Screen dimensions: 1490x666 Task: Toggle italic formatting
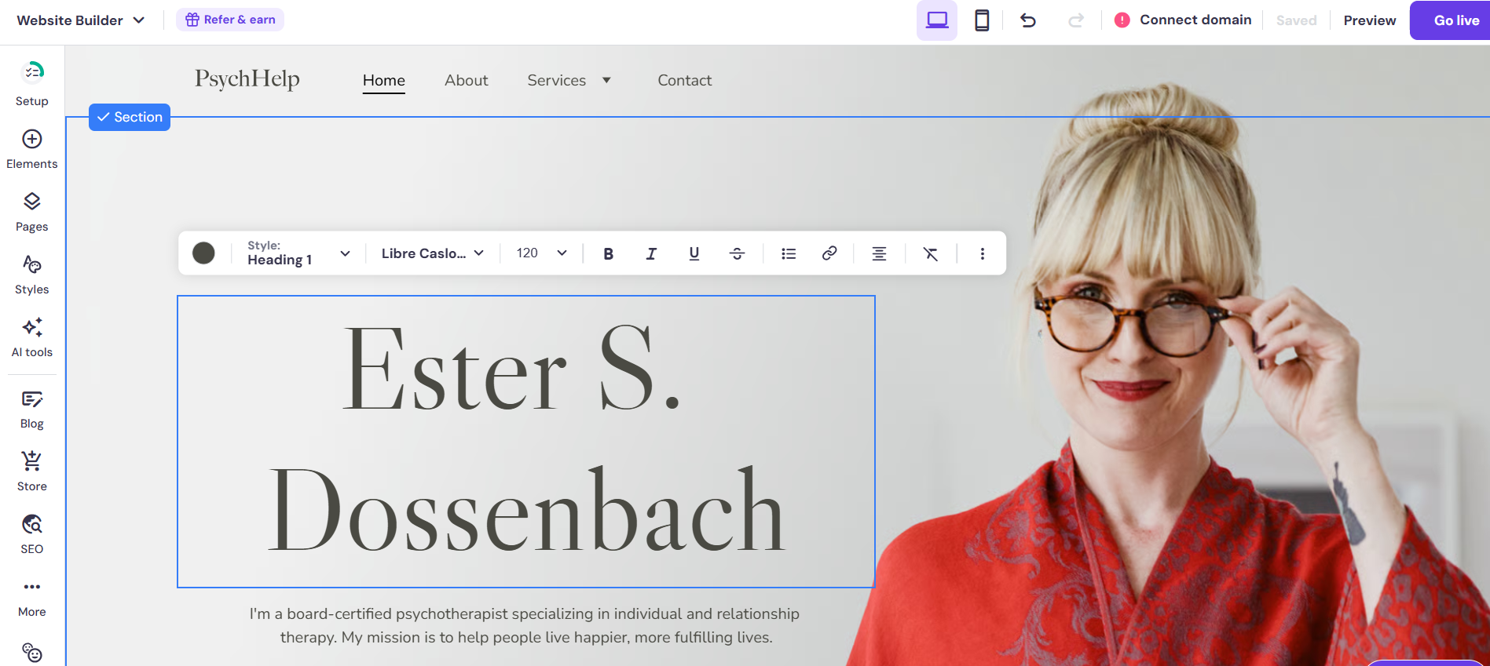(651, 253)
